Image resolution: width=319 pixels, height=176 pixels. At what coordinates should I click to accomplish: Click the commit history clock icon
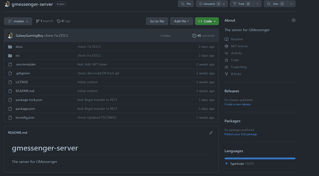pyautogui.click(x=194, y=36)
